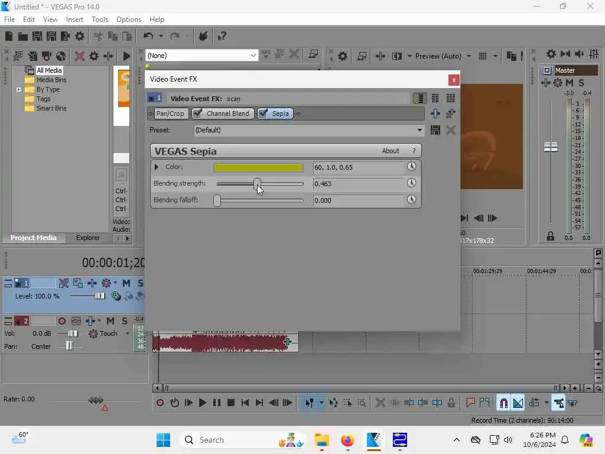The width and height of the screenshot is (605, 454).
Task: Animate Color parameter clock icon
Action: [x=411, y=166]
